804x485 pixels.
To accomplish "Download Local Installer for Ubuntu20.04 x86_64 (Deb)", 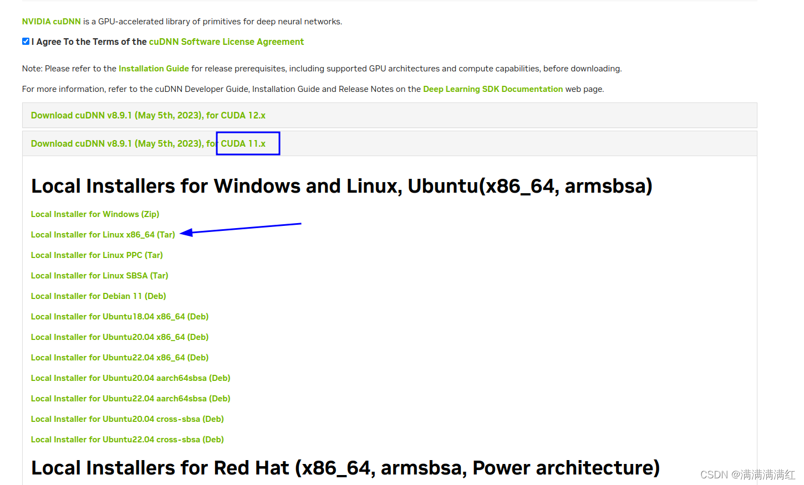I will tap(120, 337).
